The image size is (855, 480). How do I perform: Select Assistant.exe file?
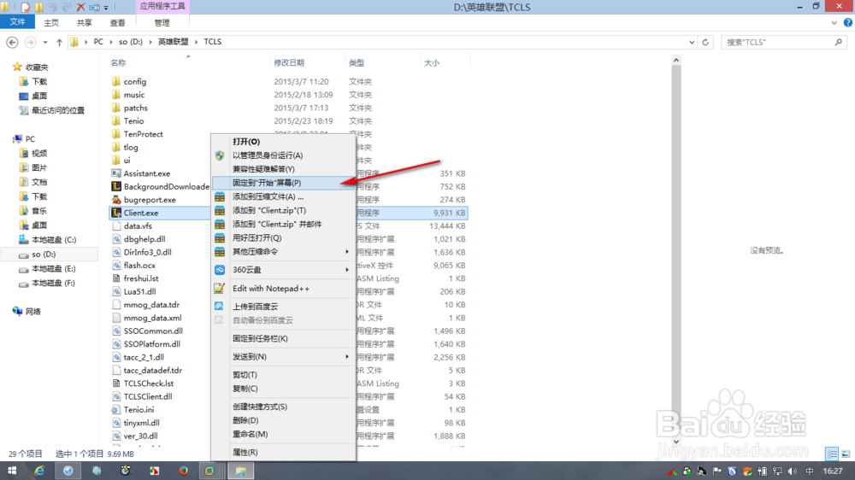click(x=147, y=173)
